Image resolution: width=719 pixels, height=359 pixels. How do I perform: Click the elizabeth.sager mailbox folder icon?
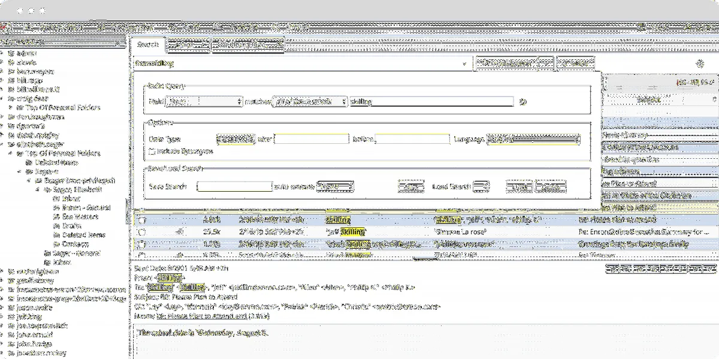click(x=11, y=144)
